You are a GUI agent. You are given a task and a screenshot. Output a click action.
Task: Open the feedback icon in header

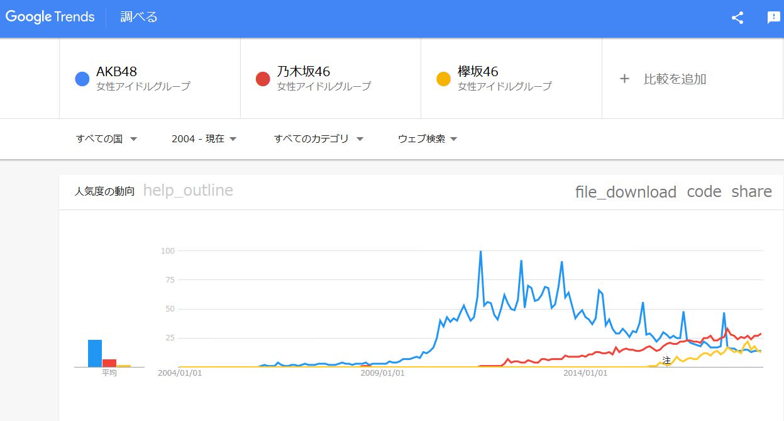pos(773,18)
